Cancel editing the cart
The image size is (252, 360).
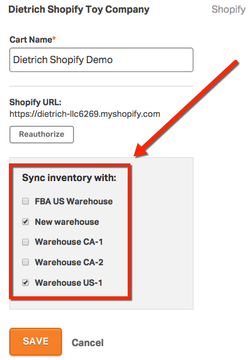pyautogui.click(x=87, y=342)
